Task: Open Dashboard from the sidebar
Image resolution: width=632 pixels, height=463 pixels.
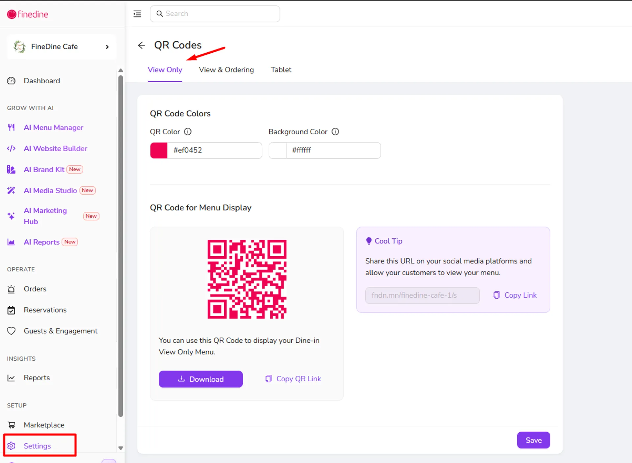Action: click(42, 81)
